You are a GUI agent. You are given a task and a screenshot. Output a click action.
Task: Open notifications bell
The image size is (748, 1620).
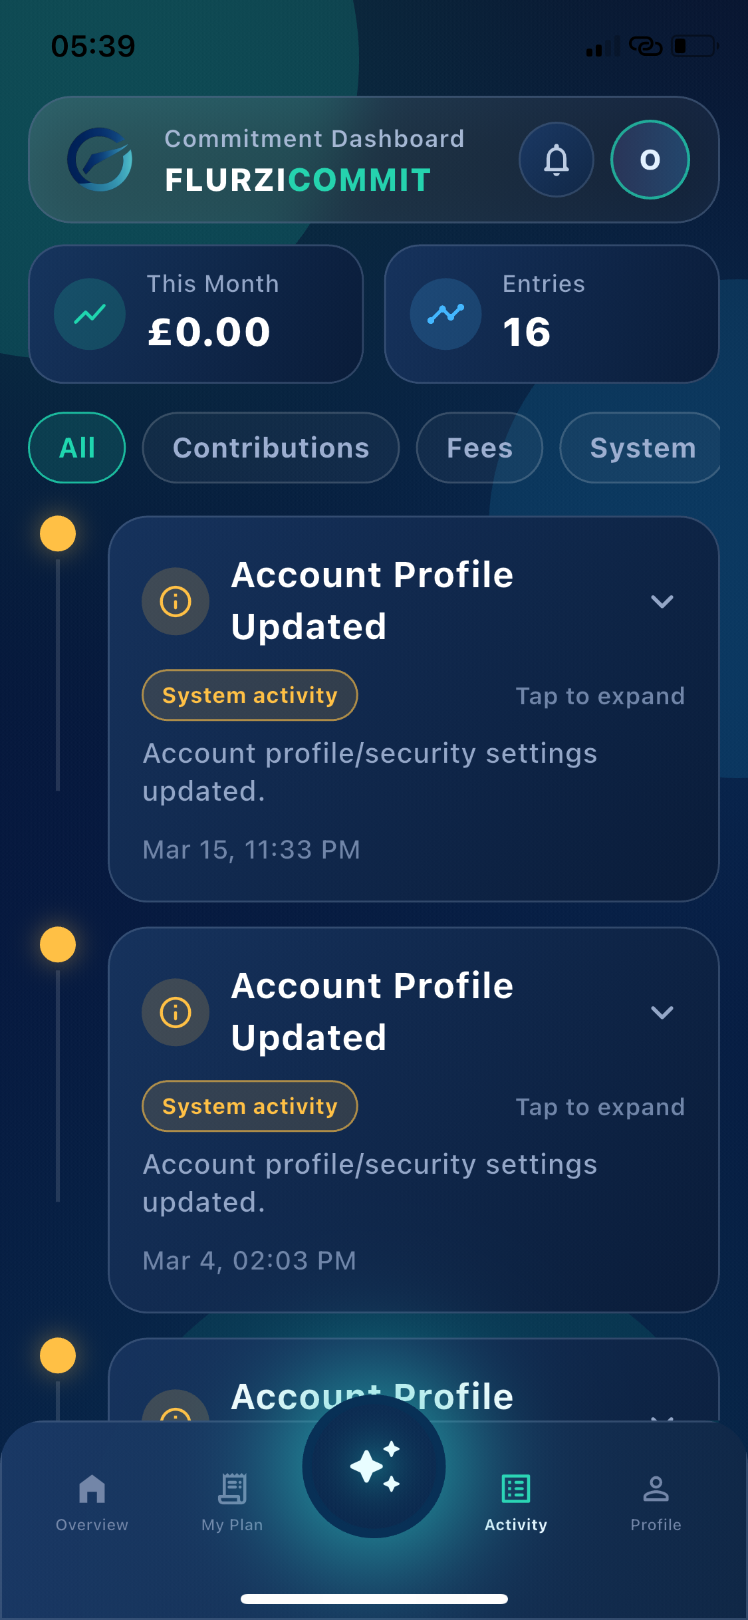(556, 160)
